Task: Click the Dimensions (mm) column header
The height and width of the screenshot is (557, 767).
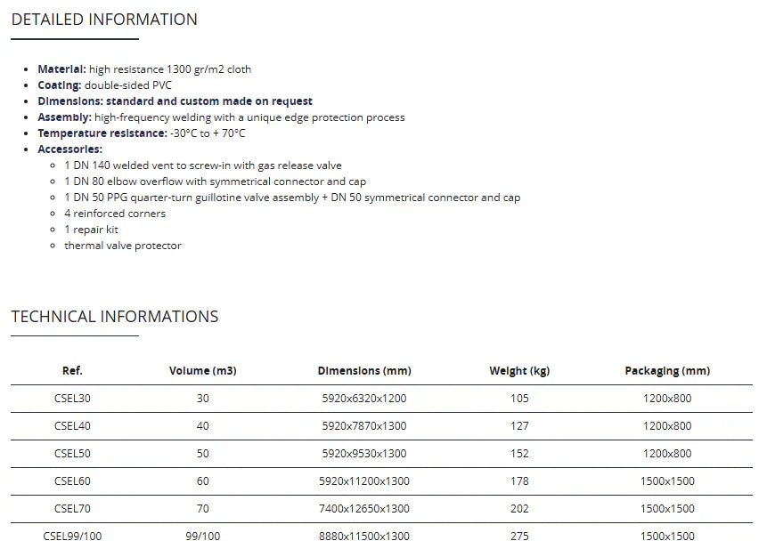Action: point(364,371)
